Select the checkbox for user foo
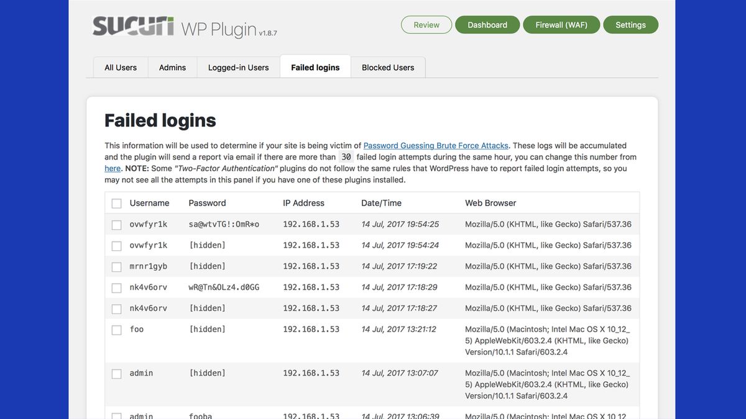Image resolution: width=746 pixels, height=419 pixels. coord(116,330)
